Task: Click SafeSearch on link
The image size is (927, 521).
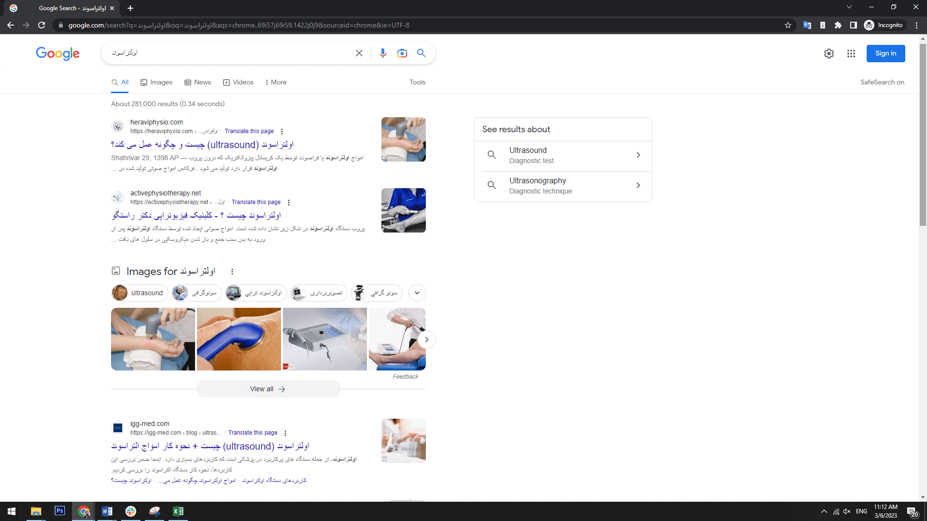Action: pyautogui.click(x=882, y=82)
